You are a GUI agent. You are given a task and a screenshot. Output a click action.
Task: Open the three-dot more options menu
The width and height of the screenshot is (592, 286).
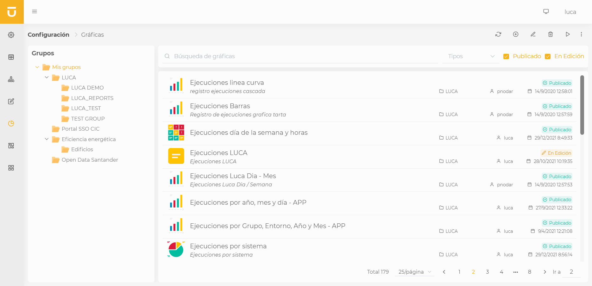(x=581, y=34)
